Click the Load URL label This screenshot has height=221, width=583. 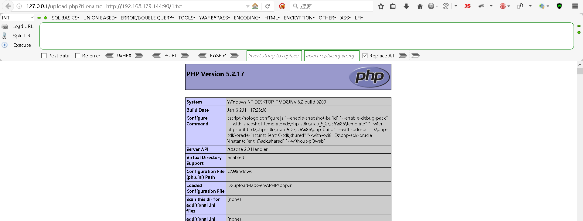click(x=23, y=26)
